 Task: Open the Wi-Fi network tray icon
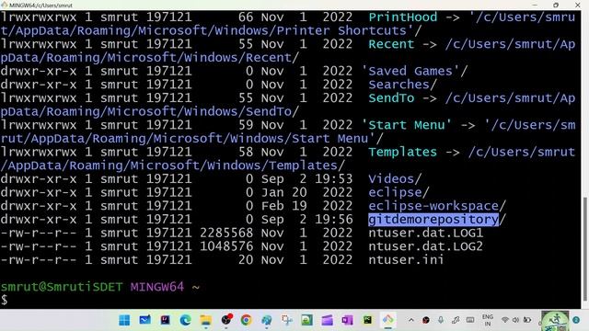pos(505,320)
